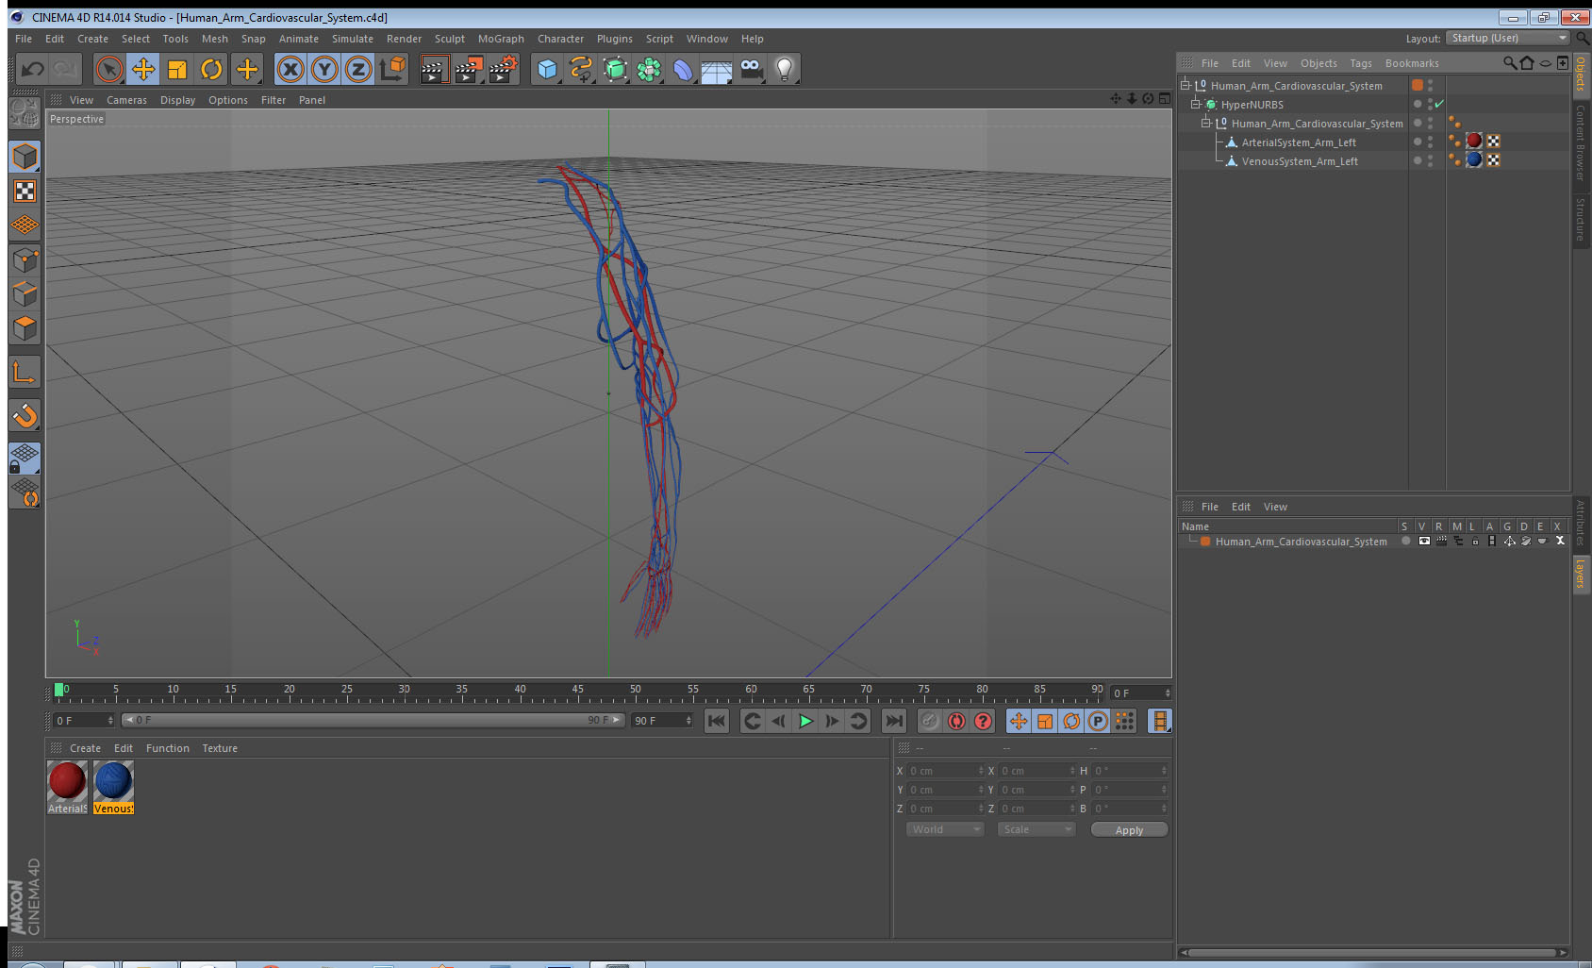Switch to Texture mode checkerboard icon

pos(25,192)
